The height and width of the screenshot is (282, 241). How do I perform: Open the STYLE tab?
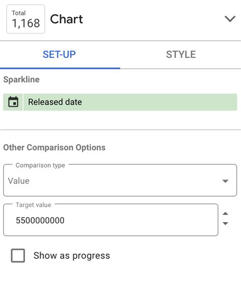pos(181,54)
